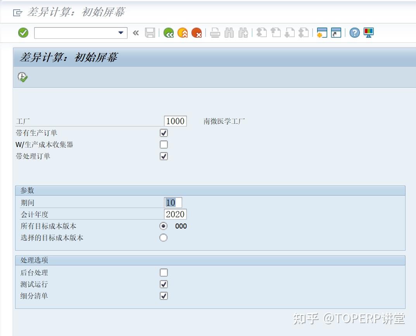
Task: Click the 会计年度 input field showing 2020
Action: pyautogui.click(x=175, y=214)
